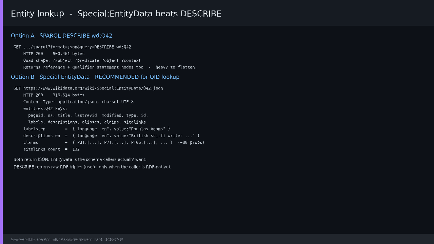The image size is (434, 244).
Task: Select the "entities.Q42 keys:" line
Action: tap(45, 109)
